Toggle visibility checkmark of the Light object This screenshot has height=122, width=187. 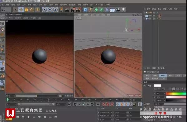[157, 13]
